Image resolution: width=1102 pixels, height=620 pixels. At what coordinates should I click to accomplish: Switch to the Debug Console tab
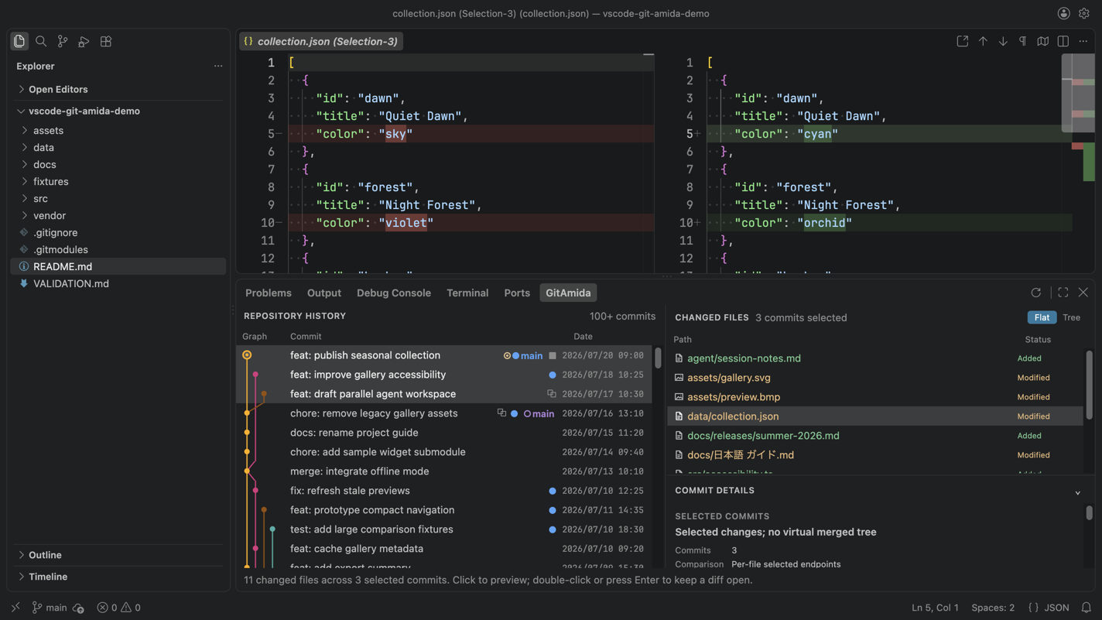(394, 293)
